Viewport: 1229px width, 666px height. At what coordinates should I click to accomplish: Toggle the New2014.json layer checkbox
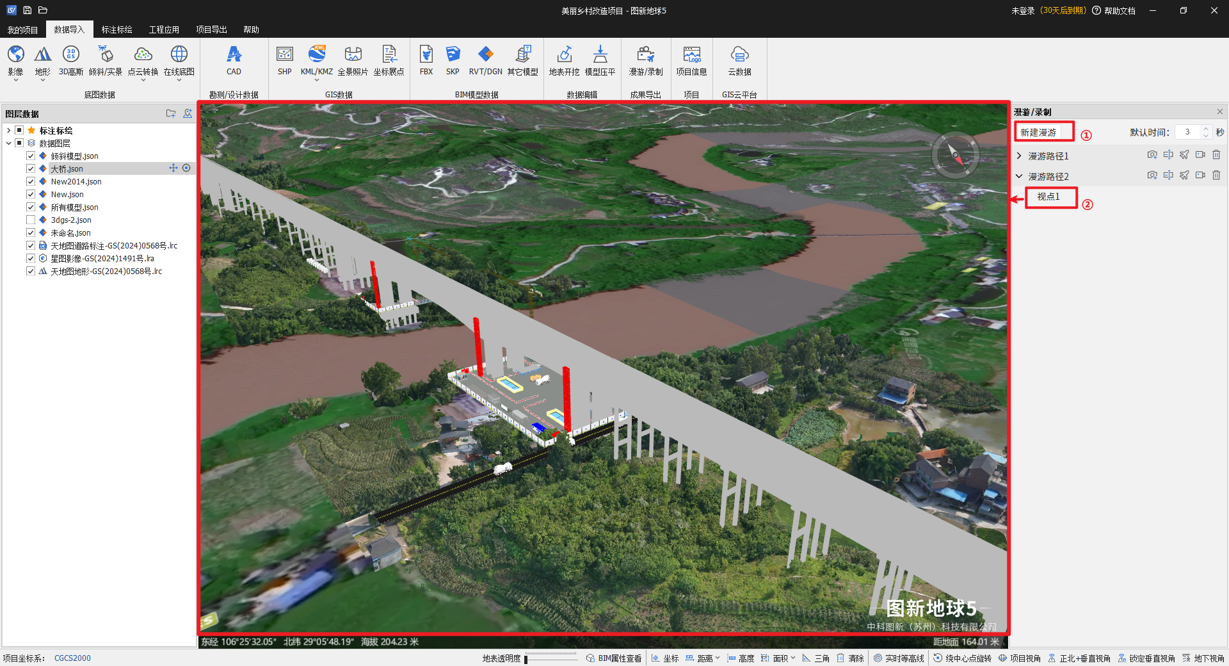(x=31, y=181)
